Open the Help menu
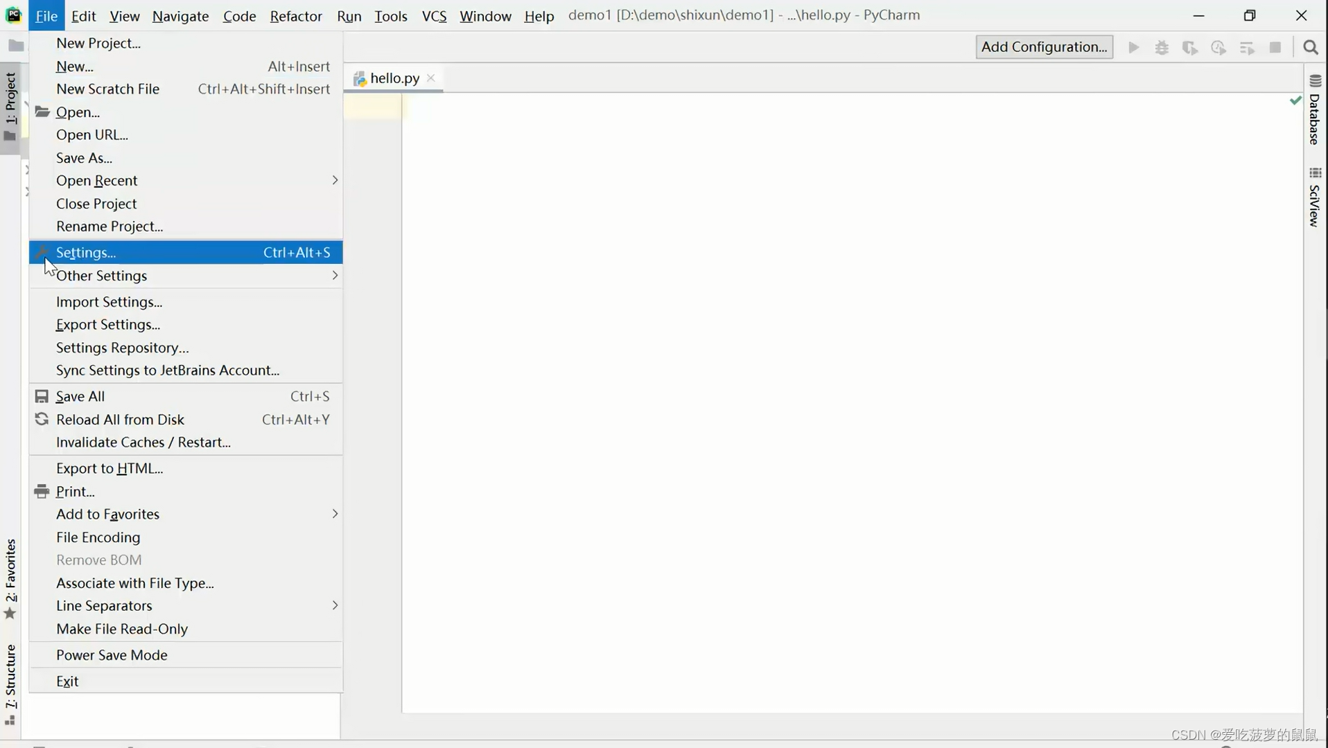Viewport: 1328px width, 748px height. point(539,15)
